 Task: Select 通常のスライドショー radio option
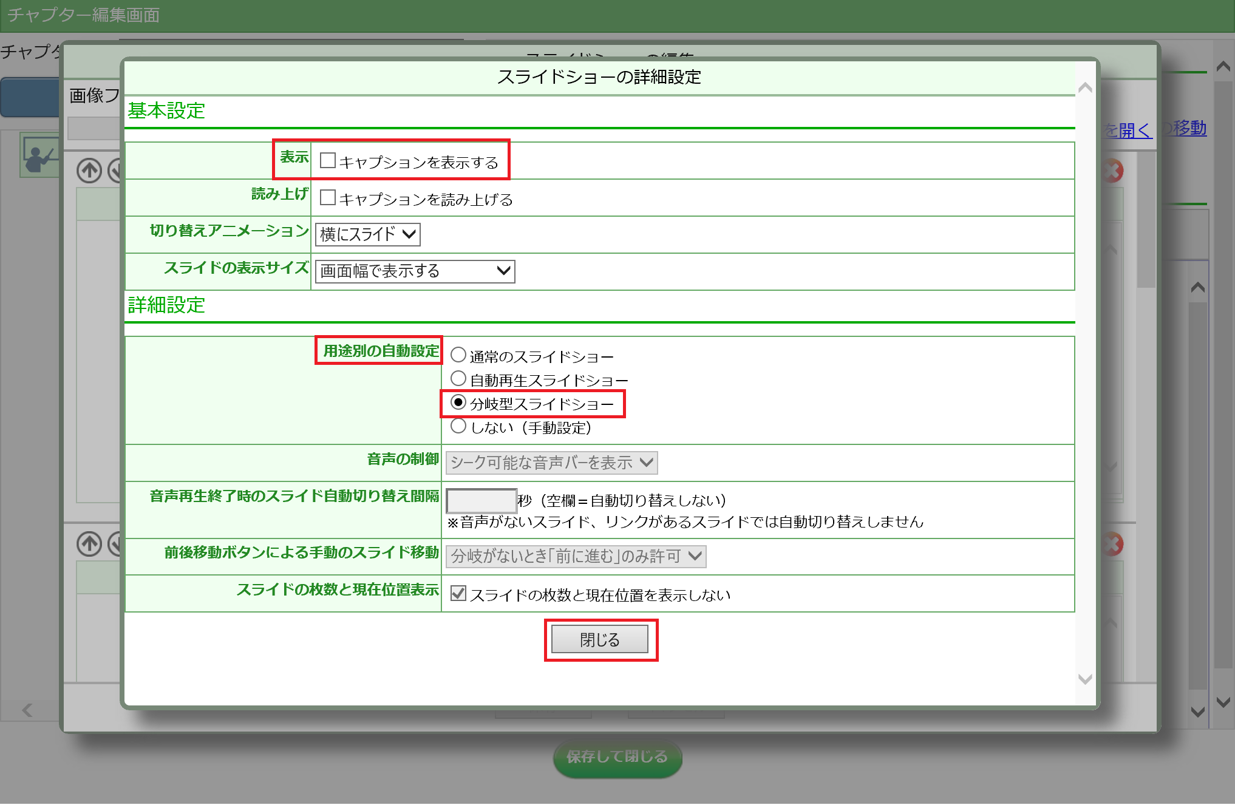(458, 355)
